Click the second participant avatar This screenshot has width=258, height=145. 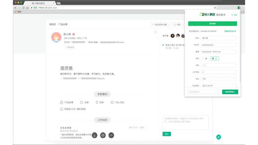(178, 36)
